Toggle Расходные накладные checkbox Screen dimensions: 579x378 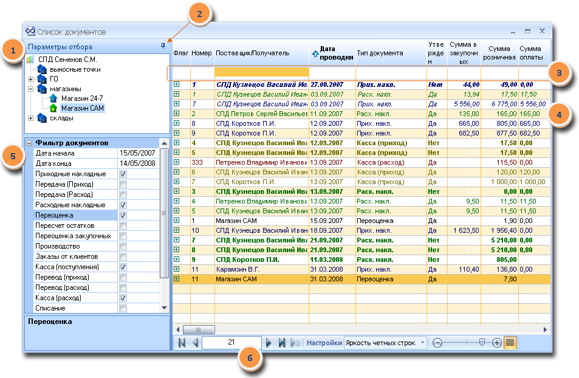123,205
